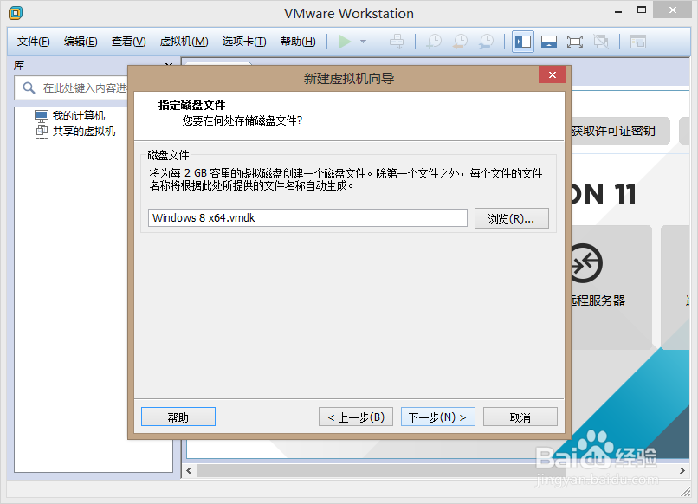Click the horizontal scrollbar right arrow
The width and height of the screenshot is (698, 504).
[x=682, y=470]
